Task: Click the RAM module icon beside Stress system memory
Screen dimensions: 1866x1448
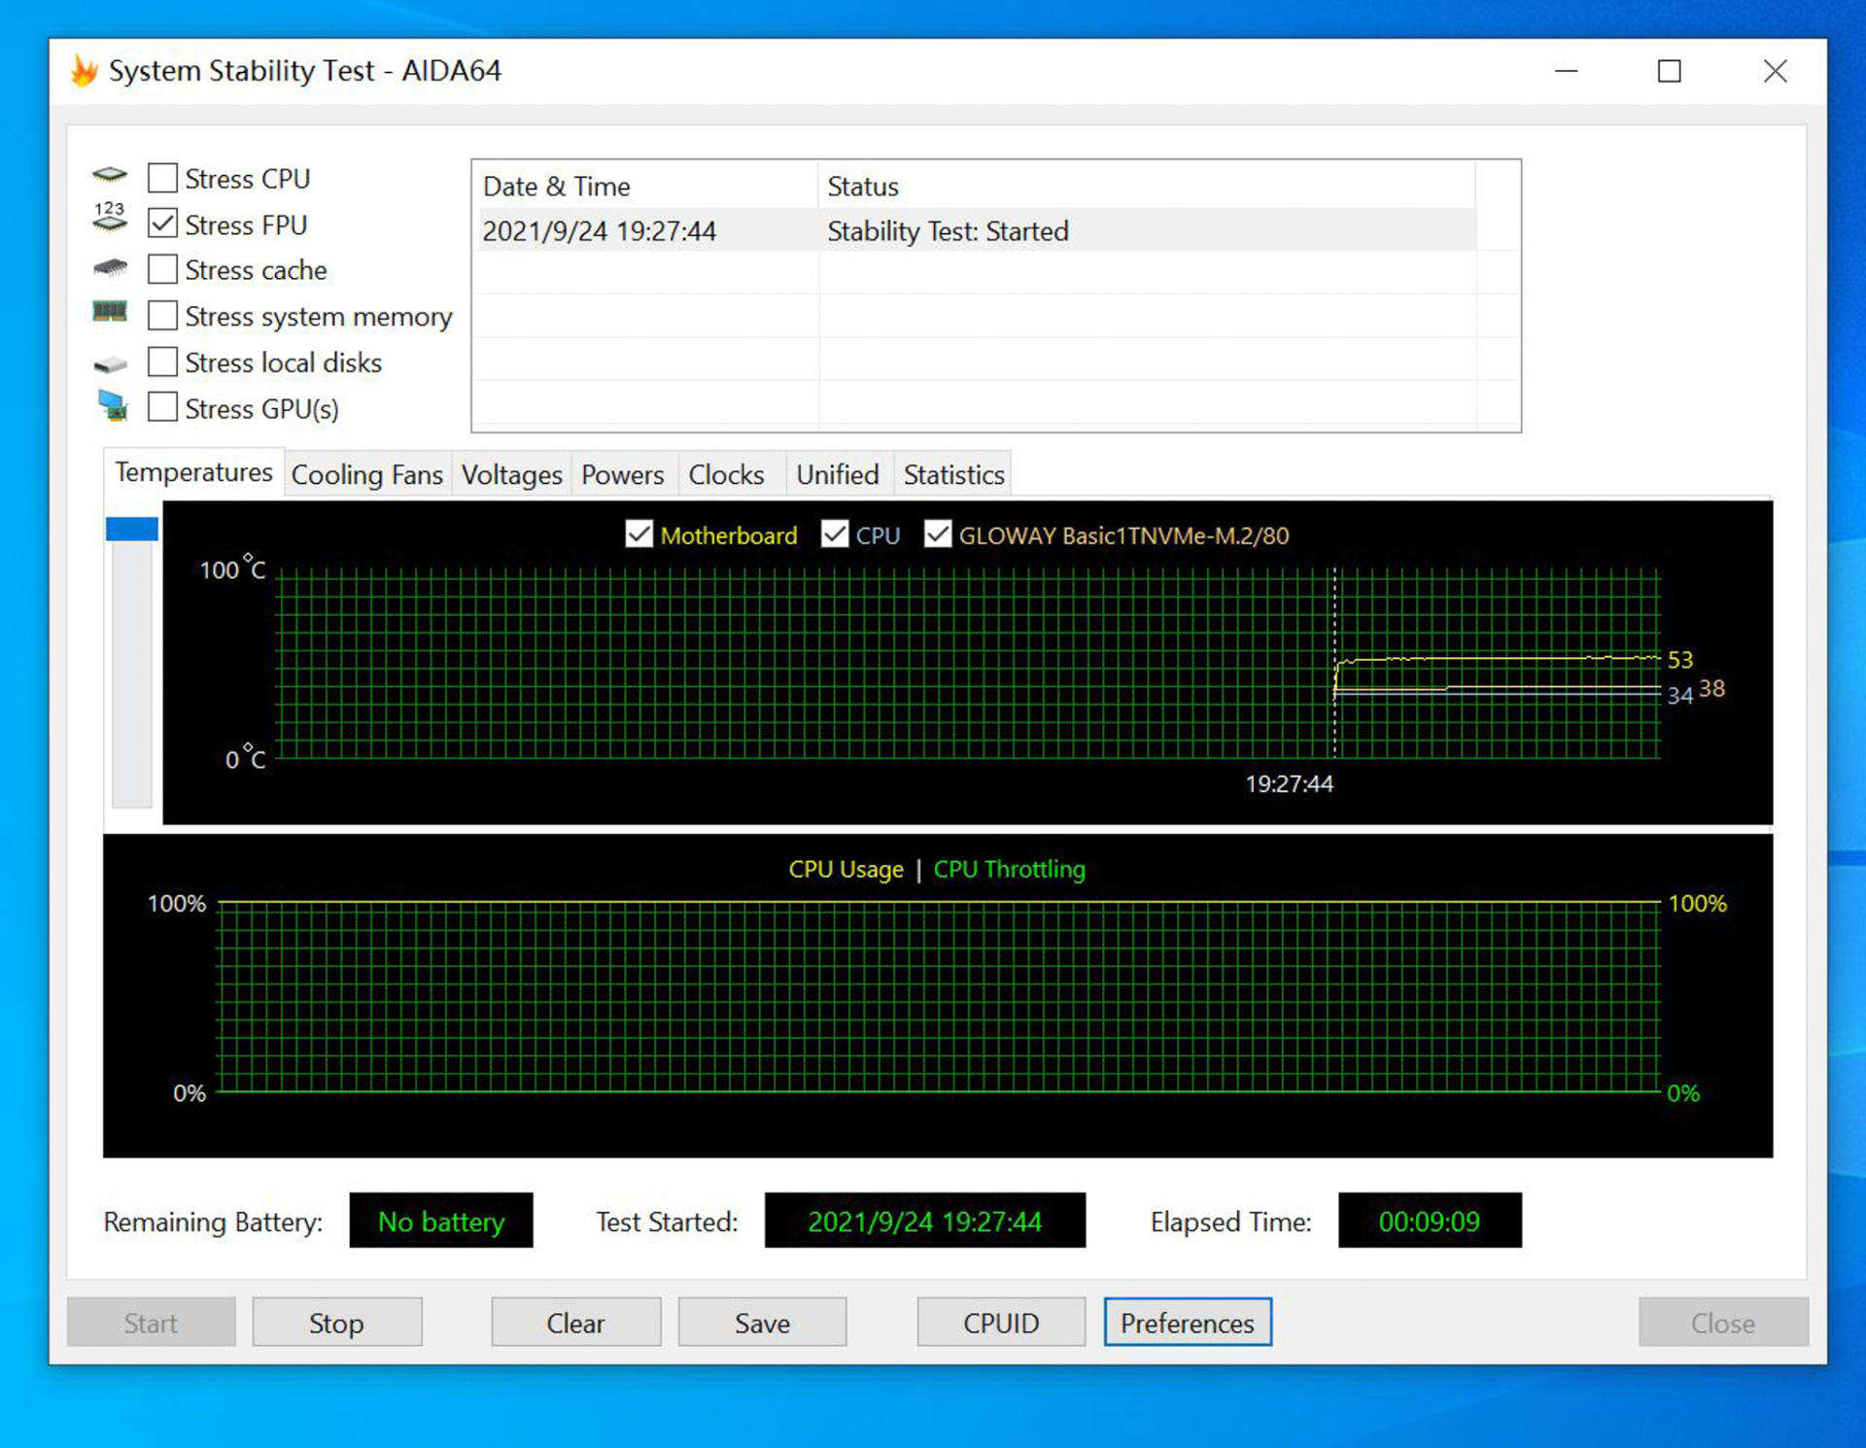Action: (110, 311)
